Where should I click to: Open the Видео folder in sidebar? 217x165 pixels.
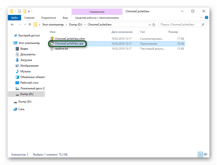pyautogui.click(x=24, y=49)
